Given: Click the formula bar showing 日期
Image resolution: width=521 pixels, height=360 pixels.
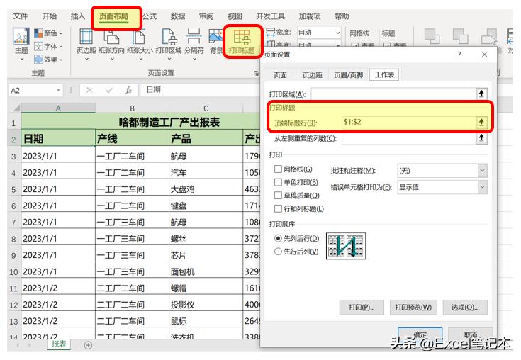Looking at the screenshot, I should coord(199,90).
